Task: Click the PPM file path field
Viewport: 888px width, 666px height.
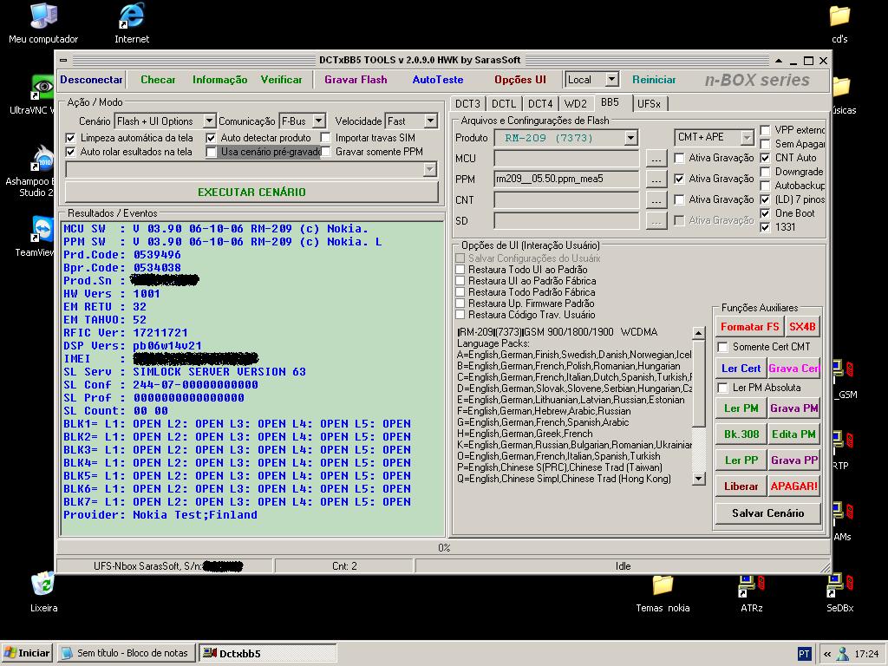Action: 566,179
